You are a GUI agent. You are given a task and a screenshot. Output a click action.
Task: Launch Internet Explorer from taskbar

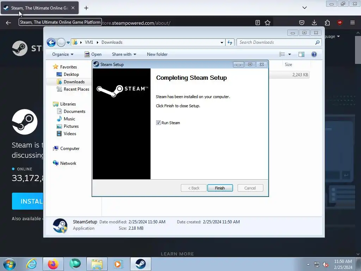31,264
